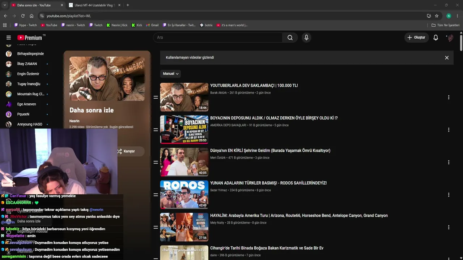Start voice search with the microphone
Viewport: 463px width, 260px height.
point(306,38)
